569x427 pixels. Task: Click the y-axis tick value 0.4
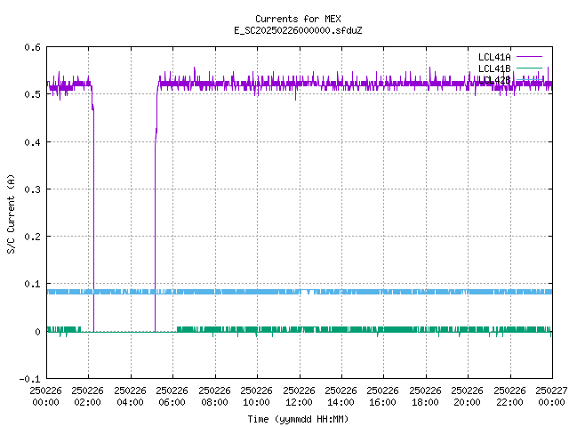click(32, 142)
